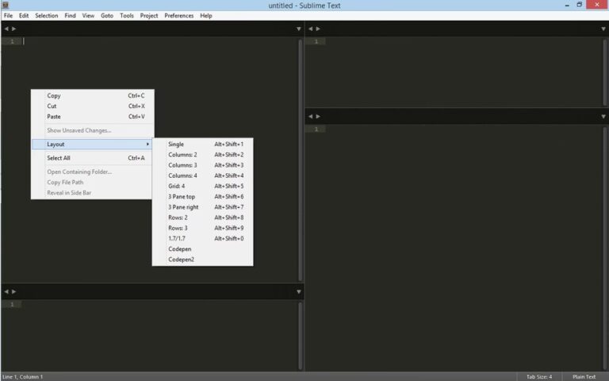The image size is (609, 381).
Task: Click bottom-left pane vertical scrollbar
Action: 301,336
